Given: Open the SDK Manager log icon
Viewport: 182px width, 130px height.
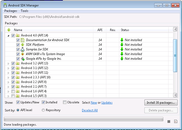Looking at the screenshot, I should (x=175, y=121).
